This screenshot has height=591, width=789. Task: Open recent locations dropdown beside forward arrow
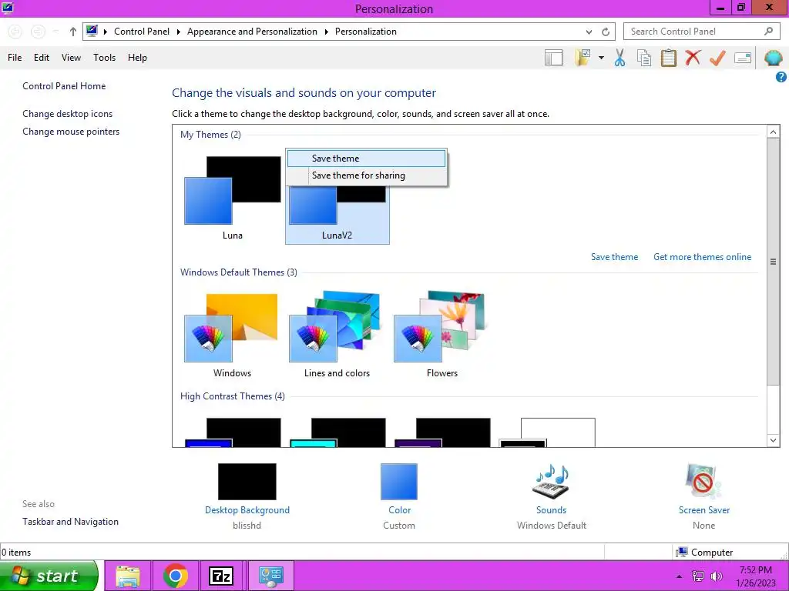[55, 32]
